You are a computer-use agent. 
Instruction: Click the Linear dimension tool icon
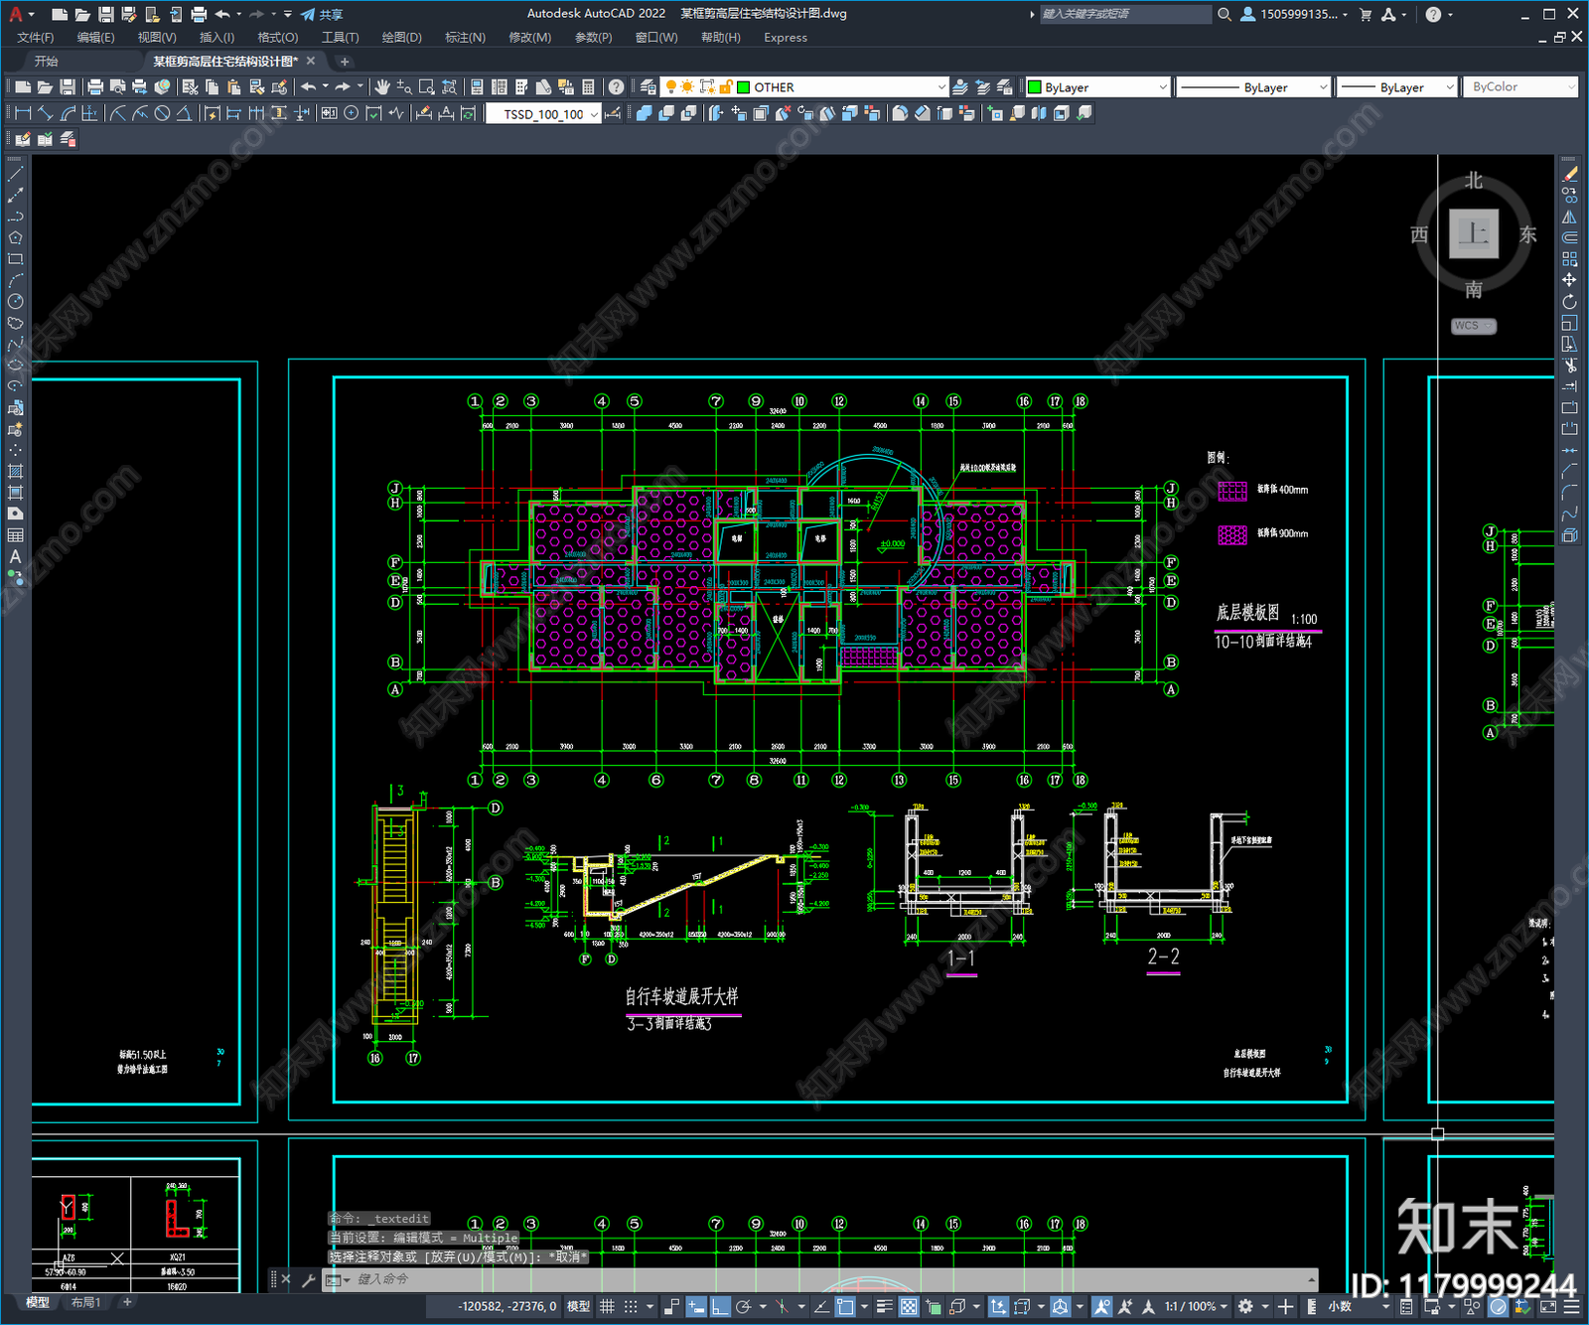point(24,113)
